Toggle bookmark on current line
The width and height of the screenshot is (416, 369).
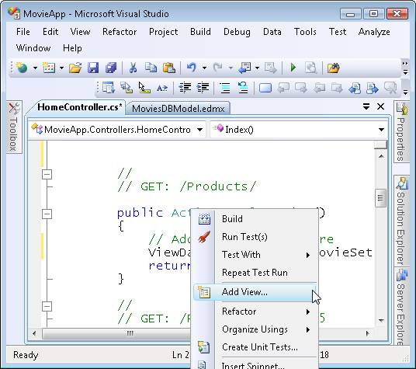(x=265, y=88)
